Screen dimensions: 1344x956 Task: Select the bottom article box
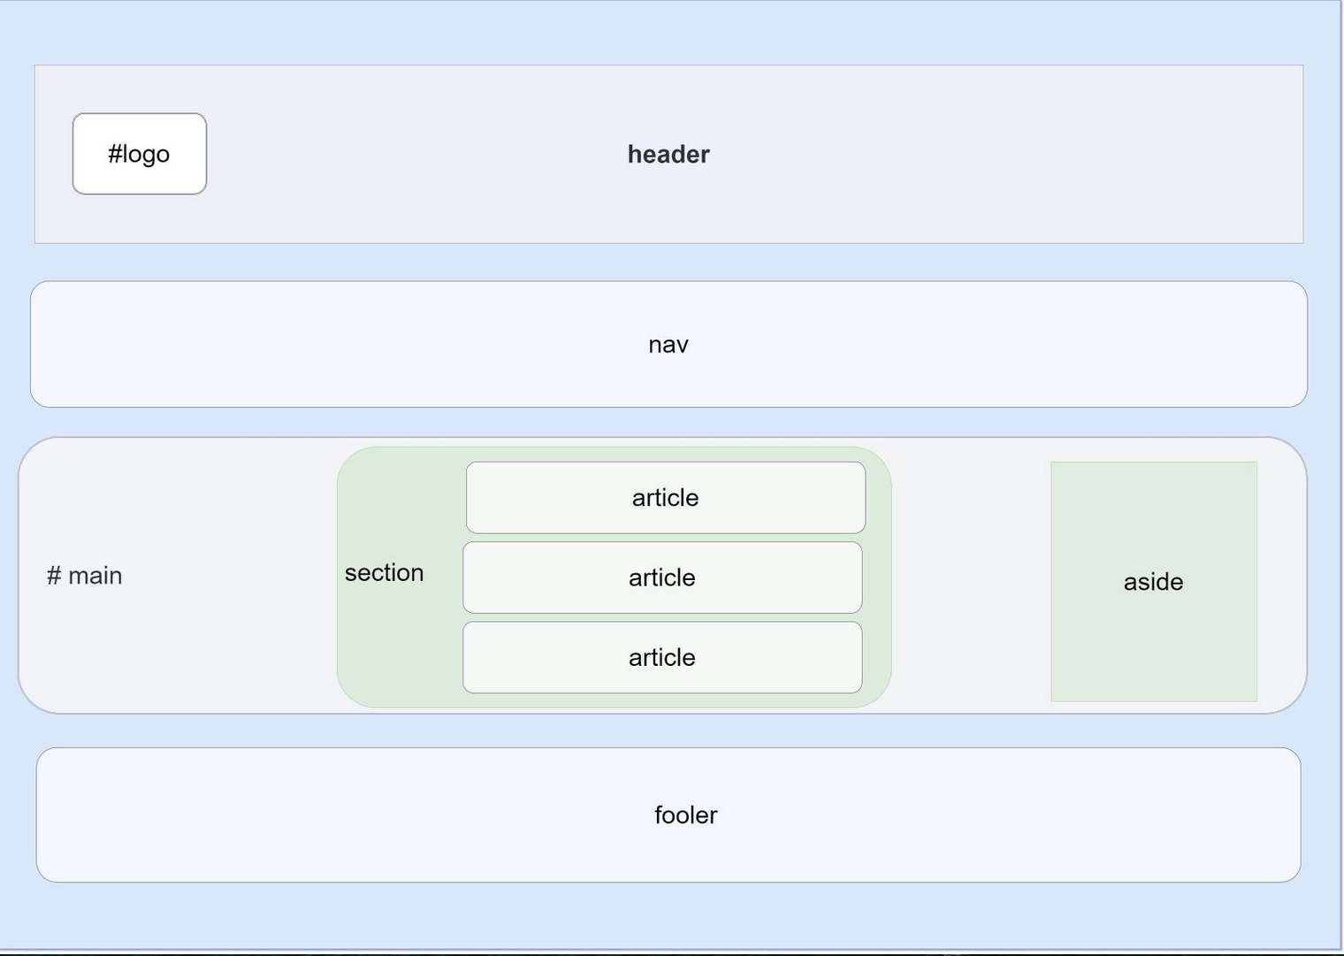pyautogui.click(x=661, y=657)
